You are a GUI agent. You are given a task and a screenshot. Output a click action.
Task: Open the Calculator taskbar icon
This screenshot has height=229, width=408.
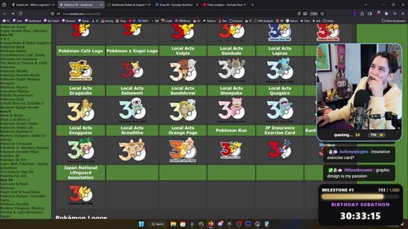pos(266,224)
